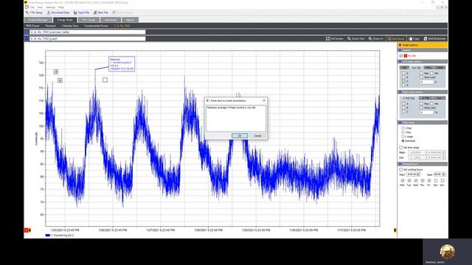Screen dimensions: 472x265
Task: Click the right scale percent limit field
Action: pos(427,112)
